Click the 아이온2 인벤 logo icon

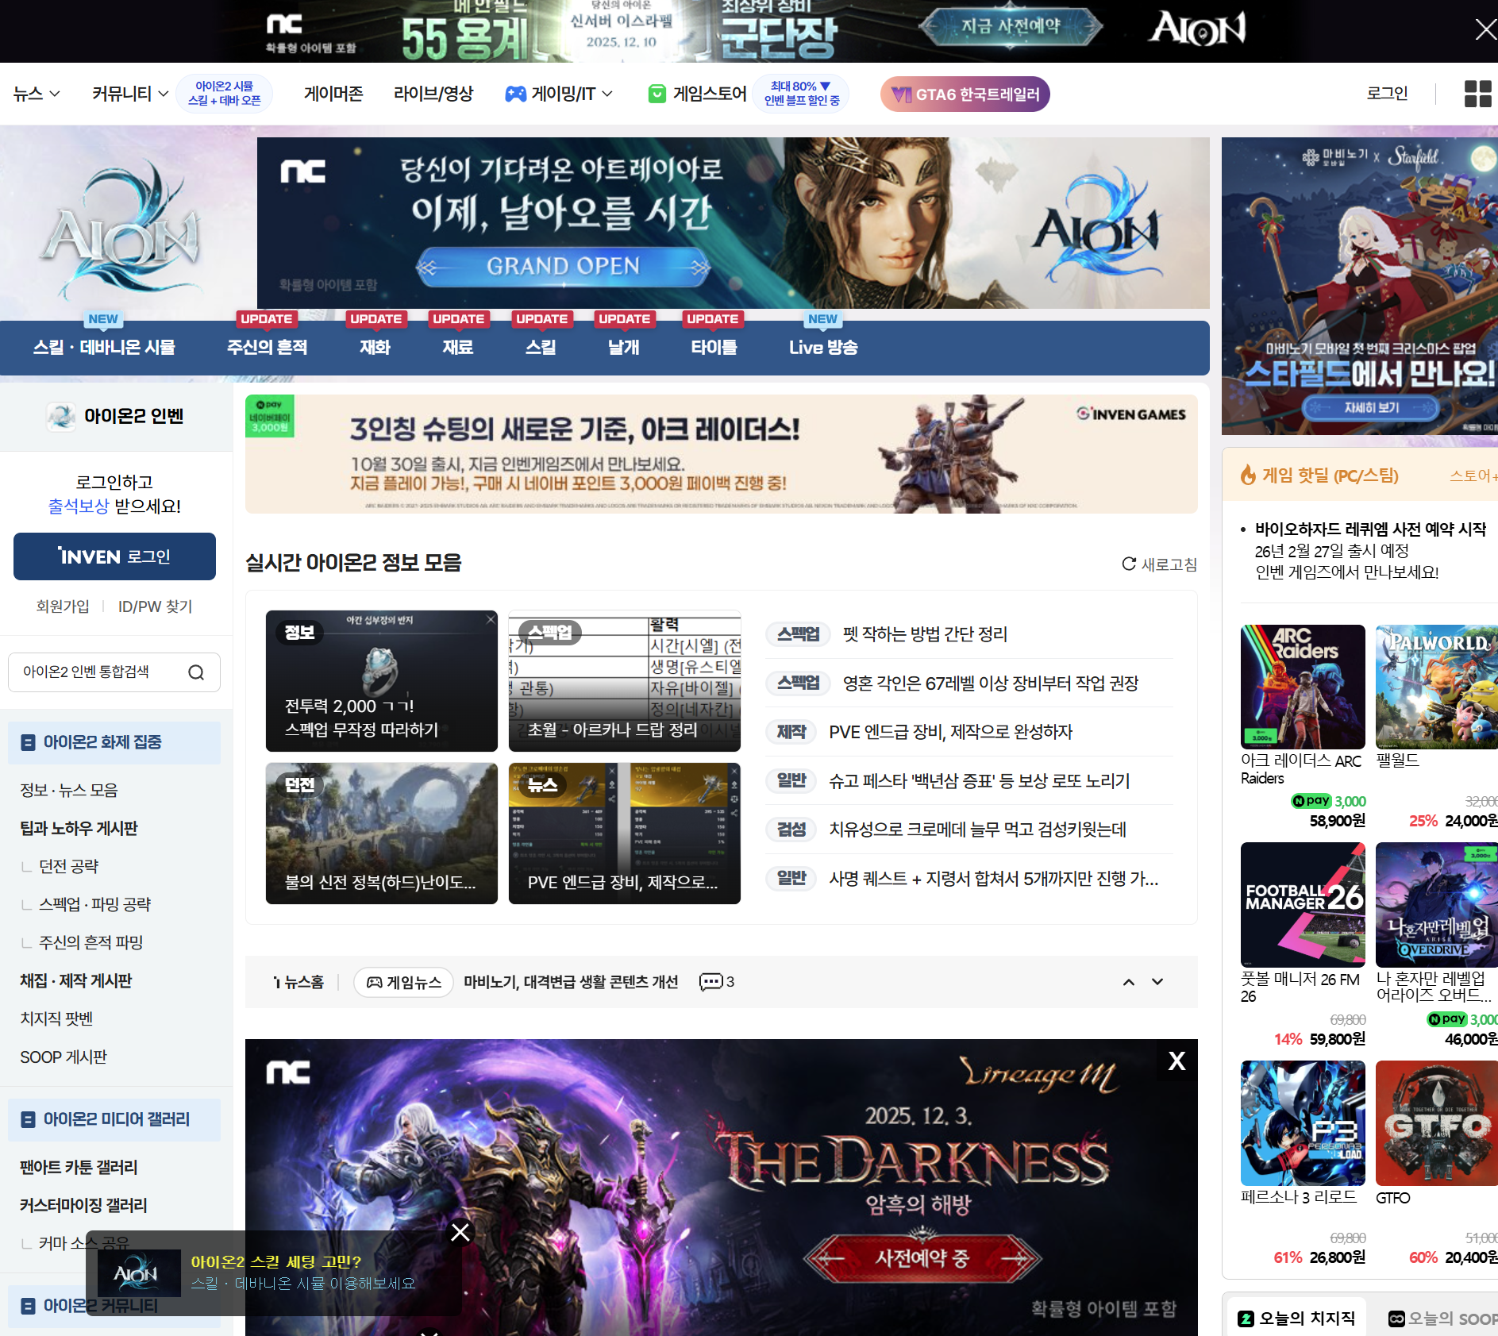tap(61, 416)
